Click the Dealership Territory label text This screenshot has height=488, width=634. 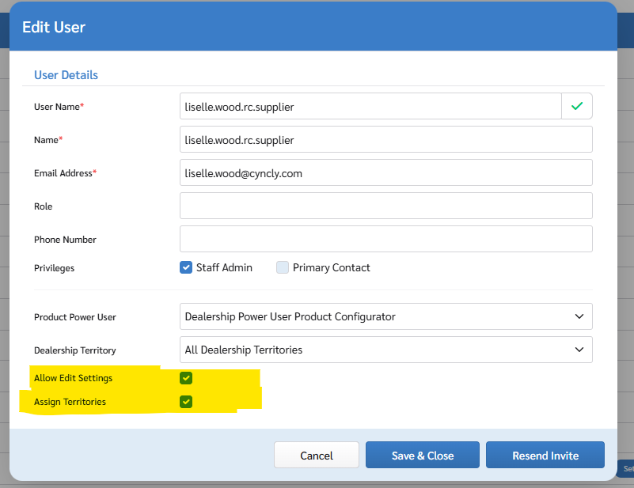pyautogui.click(x=74, y=350)
